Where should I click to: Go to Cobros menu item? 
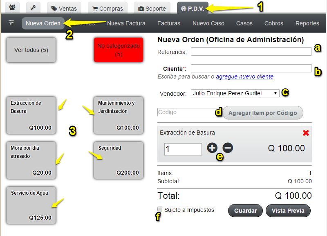[273, 23]
